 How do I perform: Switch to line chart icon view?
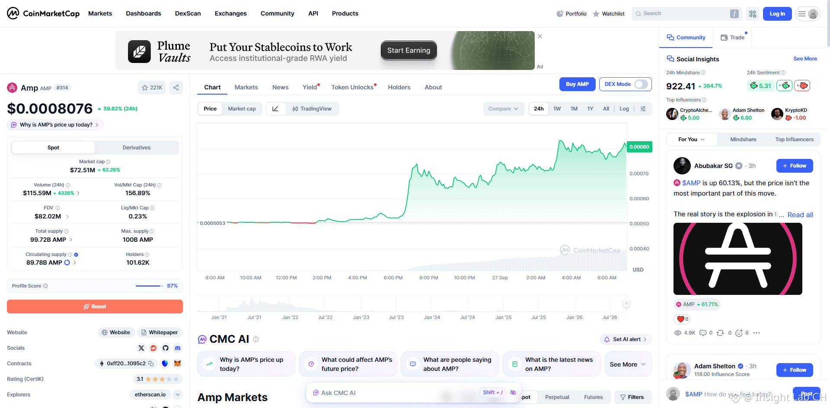tap(275, 109)
